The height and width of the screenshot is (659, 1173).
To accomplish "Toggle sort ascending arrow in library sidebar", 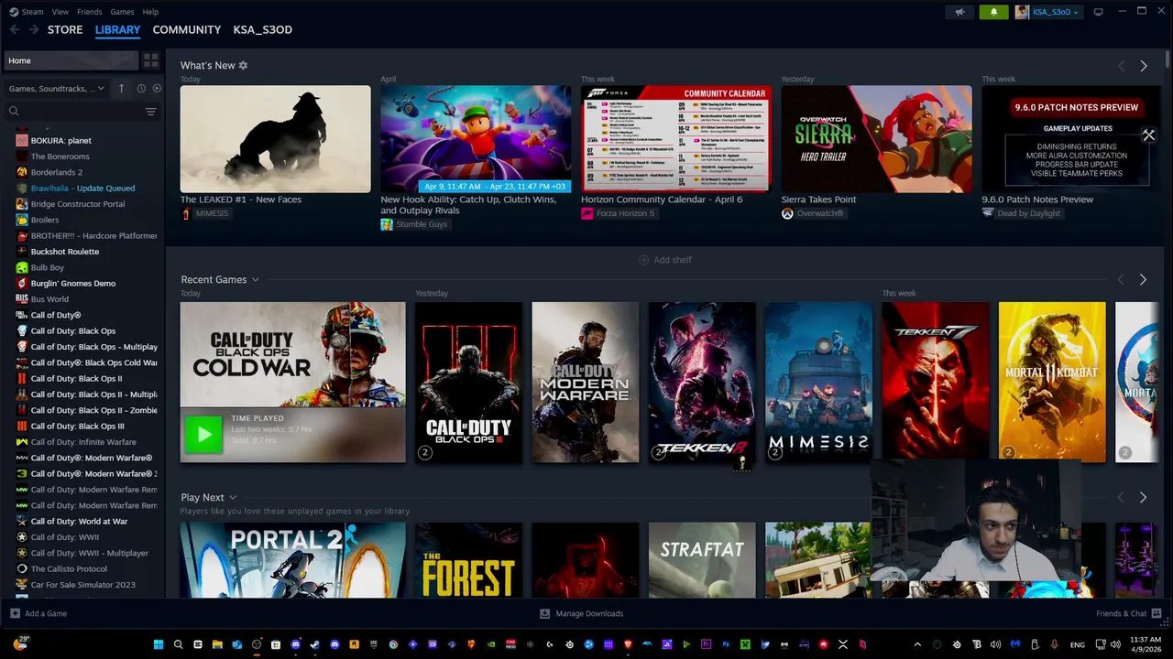I will tap(121, 89).
